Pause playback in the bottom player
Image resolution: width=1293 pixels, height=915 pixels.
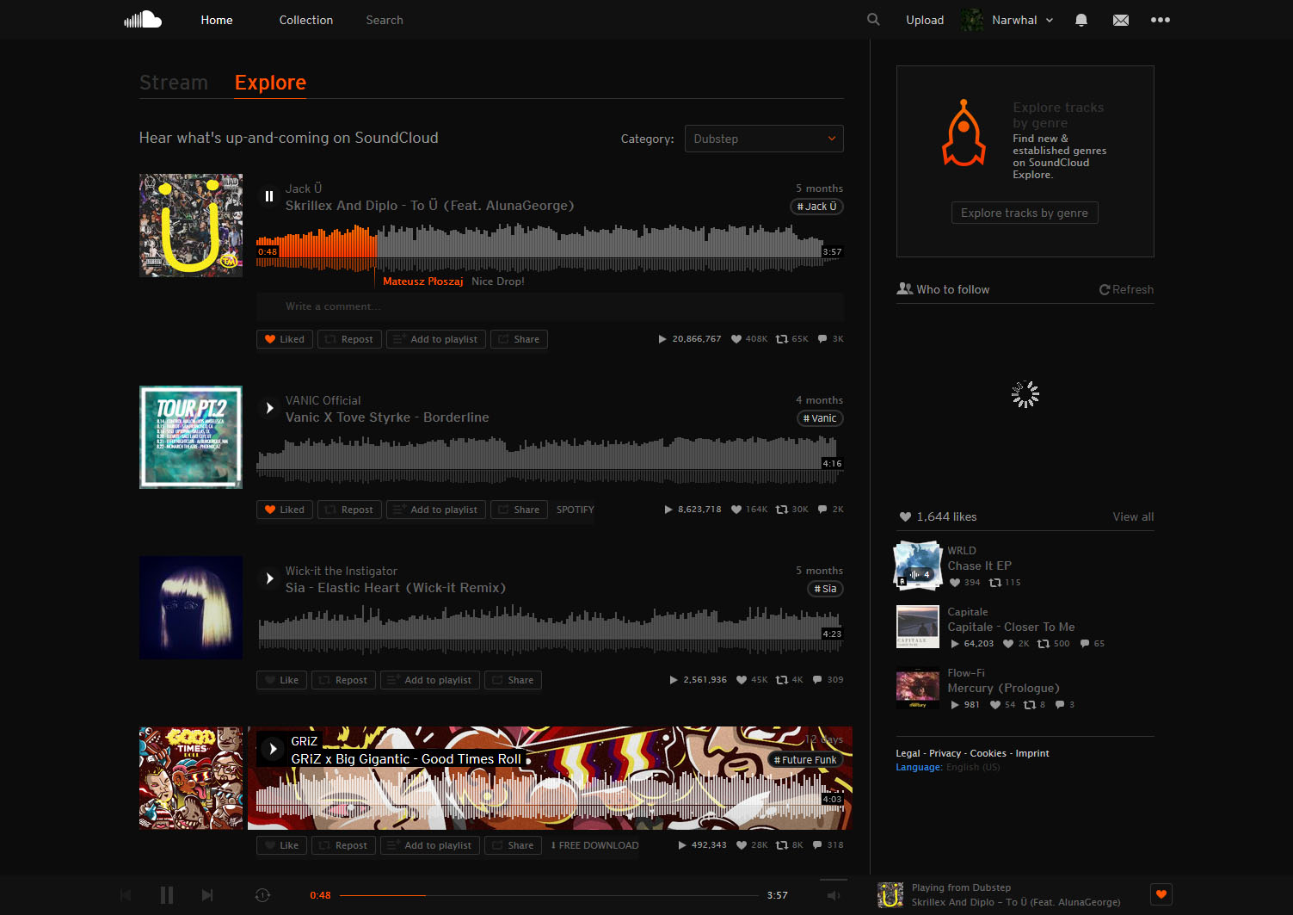click(x=166, y=895)
